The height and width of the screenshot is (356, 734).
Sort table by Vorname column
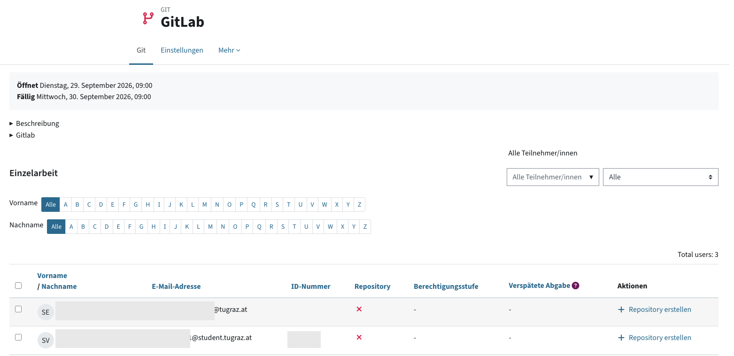click(52, 276)
